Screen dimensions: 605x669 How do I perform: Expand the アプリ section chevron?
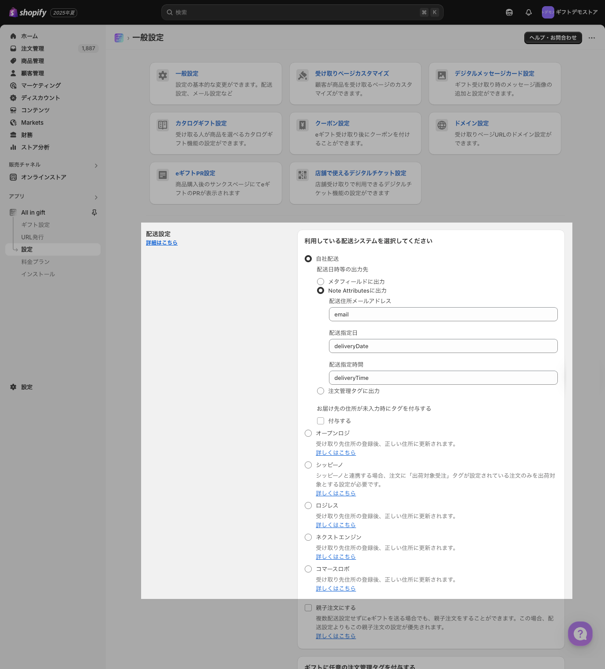coord(96,197)
